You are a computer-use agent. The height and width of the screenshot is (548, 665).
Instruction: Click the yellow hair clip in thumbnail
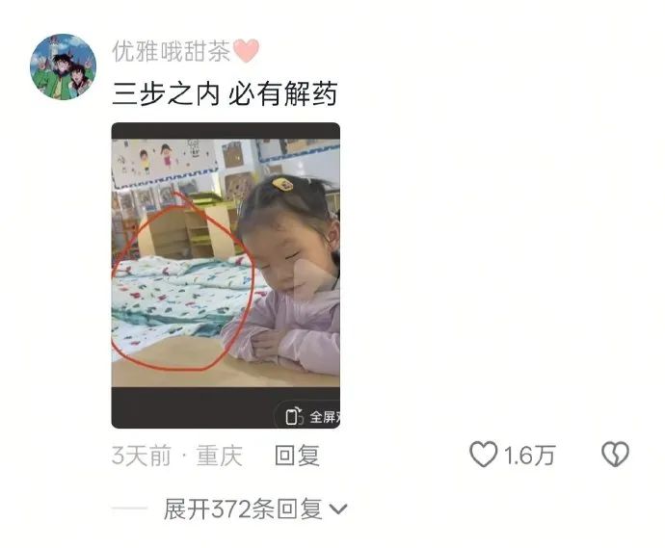point(283,184)
